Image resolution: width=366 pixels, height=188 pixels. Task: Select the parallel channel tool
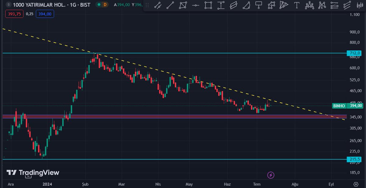[x=233, y=5]
